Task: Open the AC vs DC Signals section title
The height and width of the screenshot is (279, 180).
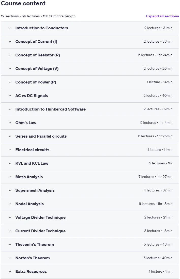Action: 32,96
